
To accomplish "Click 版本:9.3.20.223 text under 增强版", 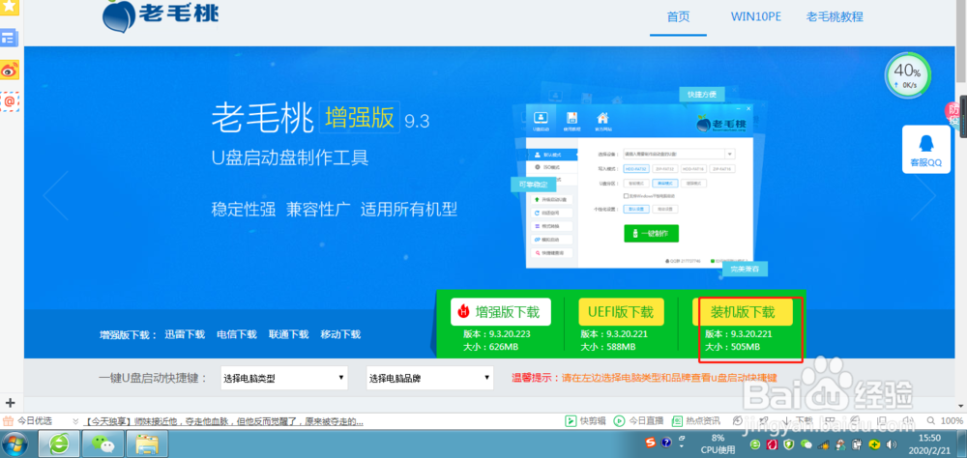I will pyautogui.click(x=497, y=334).
